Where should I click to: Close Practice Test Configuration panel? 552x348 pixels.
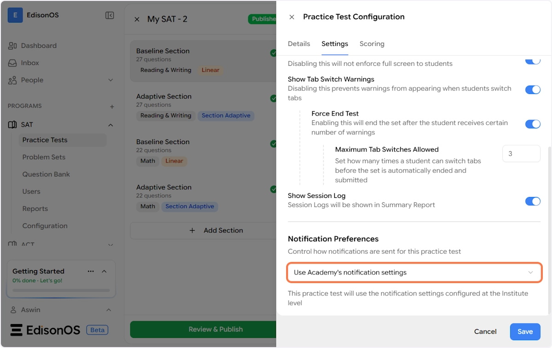click(292, 17)
